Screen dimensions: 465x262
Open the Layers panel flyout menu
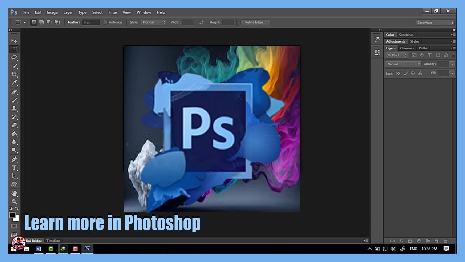(x=453, y=48)
